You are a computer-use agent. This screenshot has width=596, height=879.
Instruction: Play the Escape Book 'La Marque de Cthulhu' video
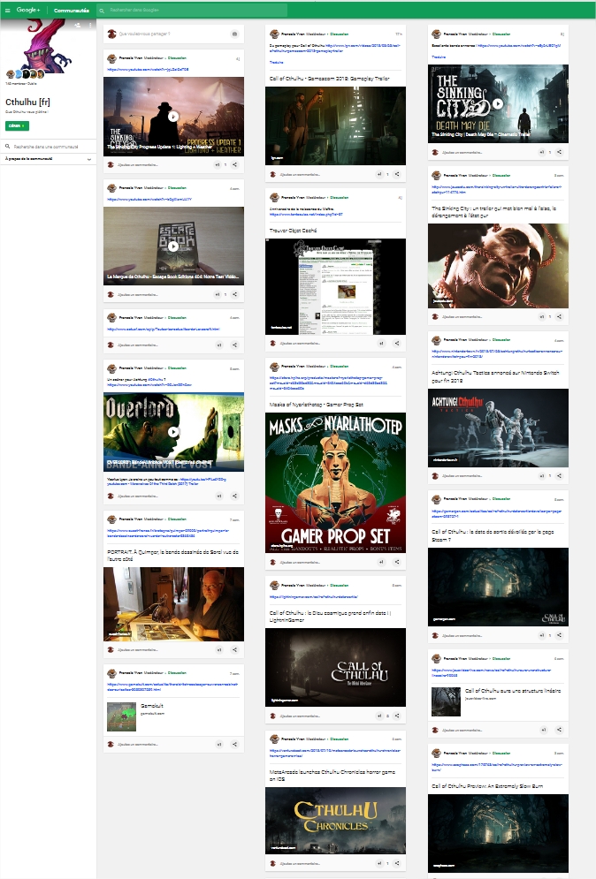(x=173, y=246)
